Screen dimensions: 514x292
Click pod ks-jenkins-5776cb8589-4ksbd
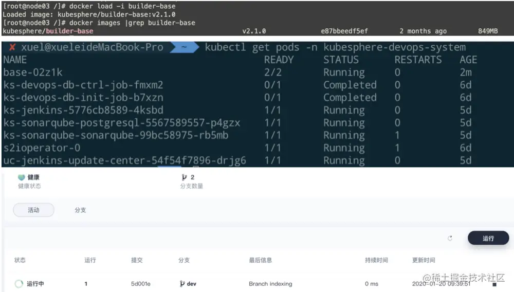(x=83, y=110)
